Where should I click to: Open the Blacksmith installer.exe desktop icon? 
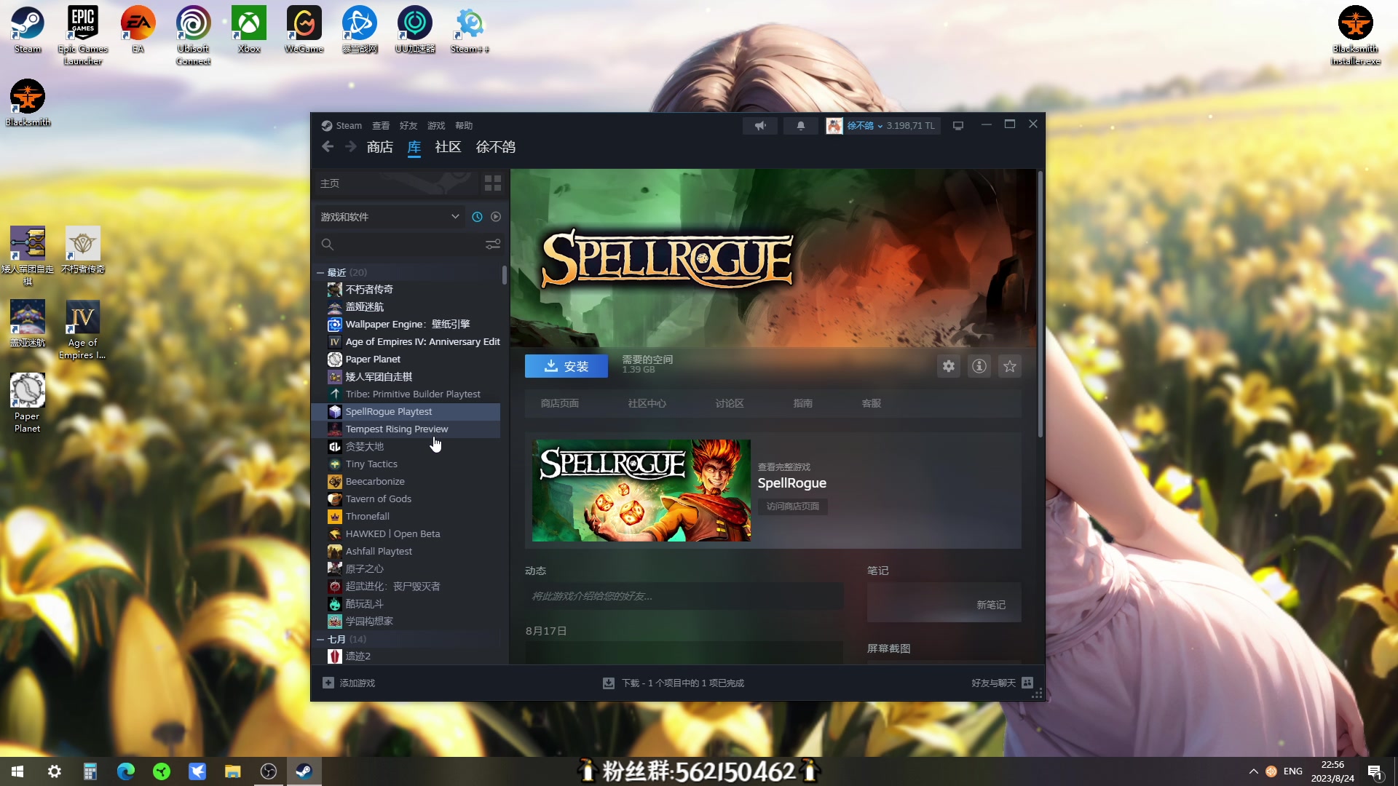click(1355, 35)
